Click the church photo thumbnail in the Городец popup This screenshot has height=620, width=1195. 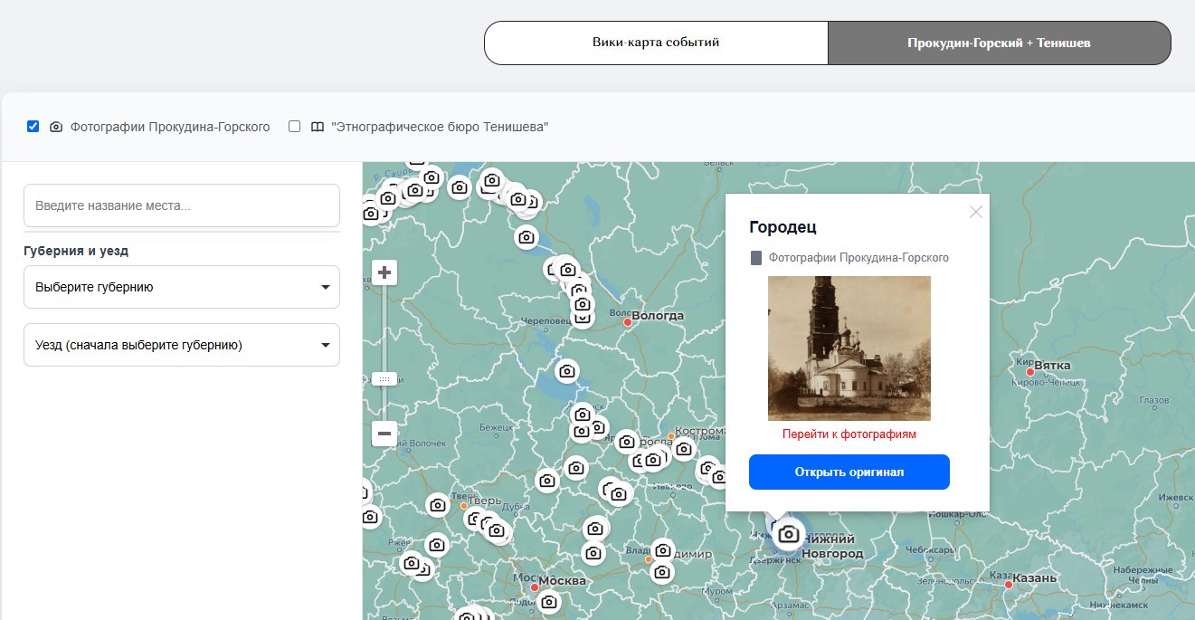(x=849, y=348)
